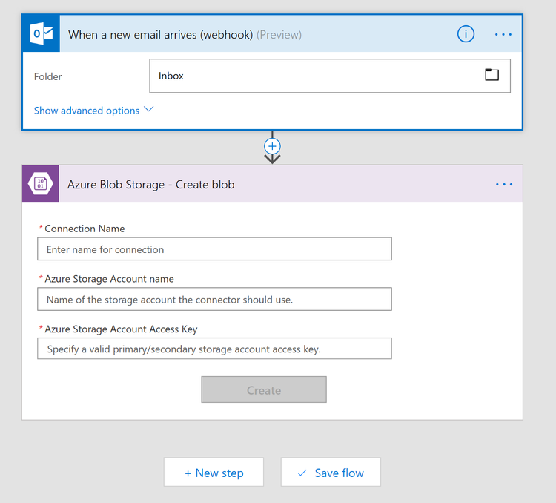Click Save flow button
The width and height of the screenshot is (556, 503).
331,472
